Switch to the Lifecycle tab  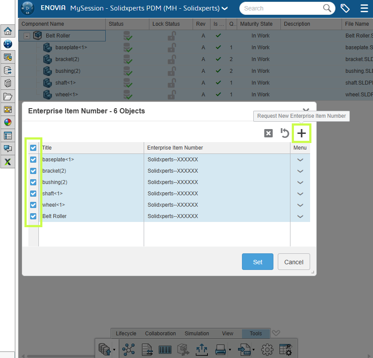pos(126,334)
